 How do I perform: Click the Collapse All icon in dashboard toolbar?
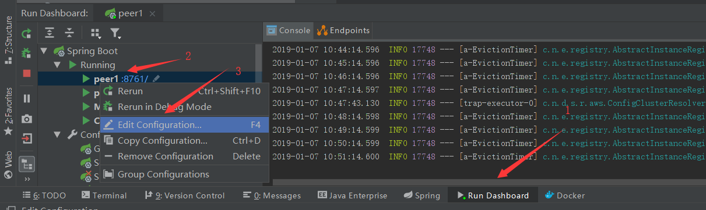tap(69, 33)
